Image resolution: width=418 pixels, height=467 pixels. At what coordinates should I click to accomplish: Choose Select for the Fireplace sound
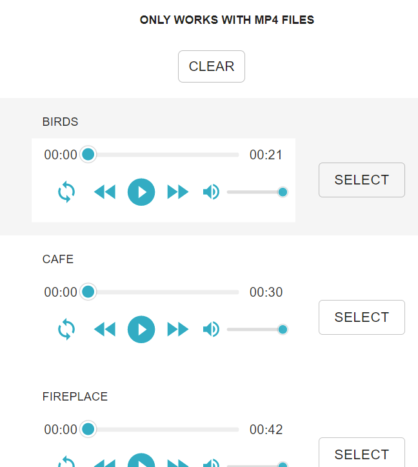point(361,454)
